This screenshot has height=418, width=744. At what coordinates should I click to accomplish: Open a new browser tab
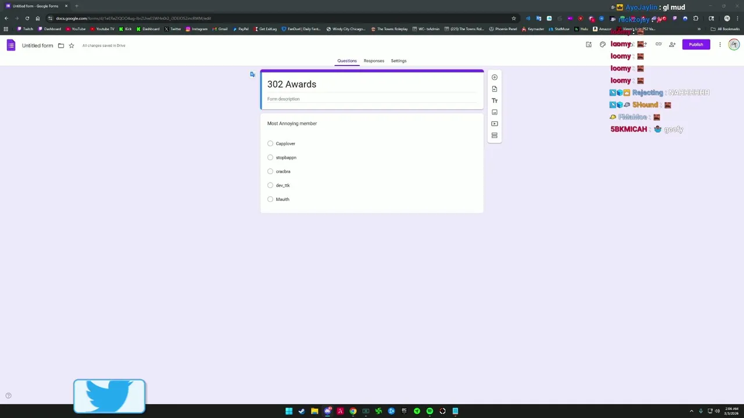[x=77, y=6]
